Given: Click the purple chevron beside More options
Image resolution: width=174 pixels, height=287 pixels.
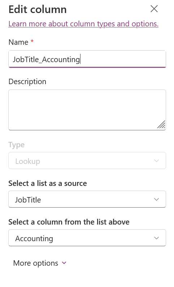Looking at the screenshot, I should [64, 263].
